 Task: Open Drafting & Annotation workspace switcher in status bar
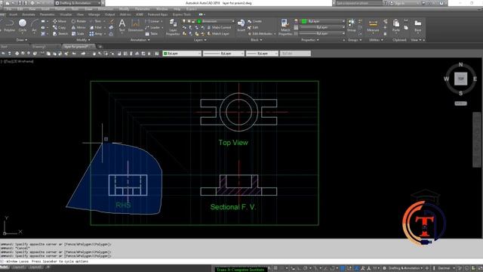click(404, 268)
